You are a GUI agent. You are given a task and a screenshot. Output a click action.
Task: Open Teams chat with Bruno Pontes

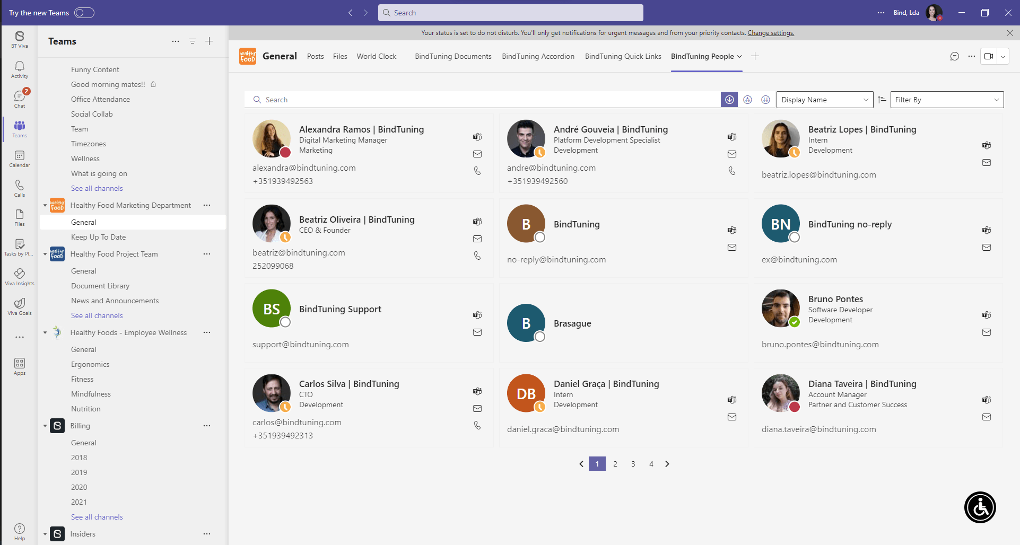coord(987,315)
